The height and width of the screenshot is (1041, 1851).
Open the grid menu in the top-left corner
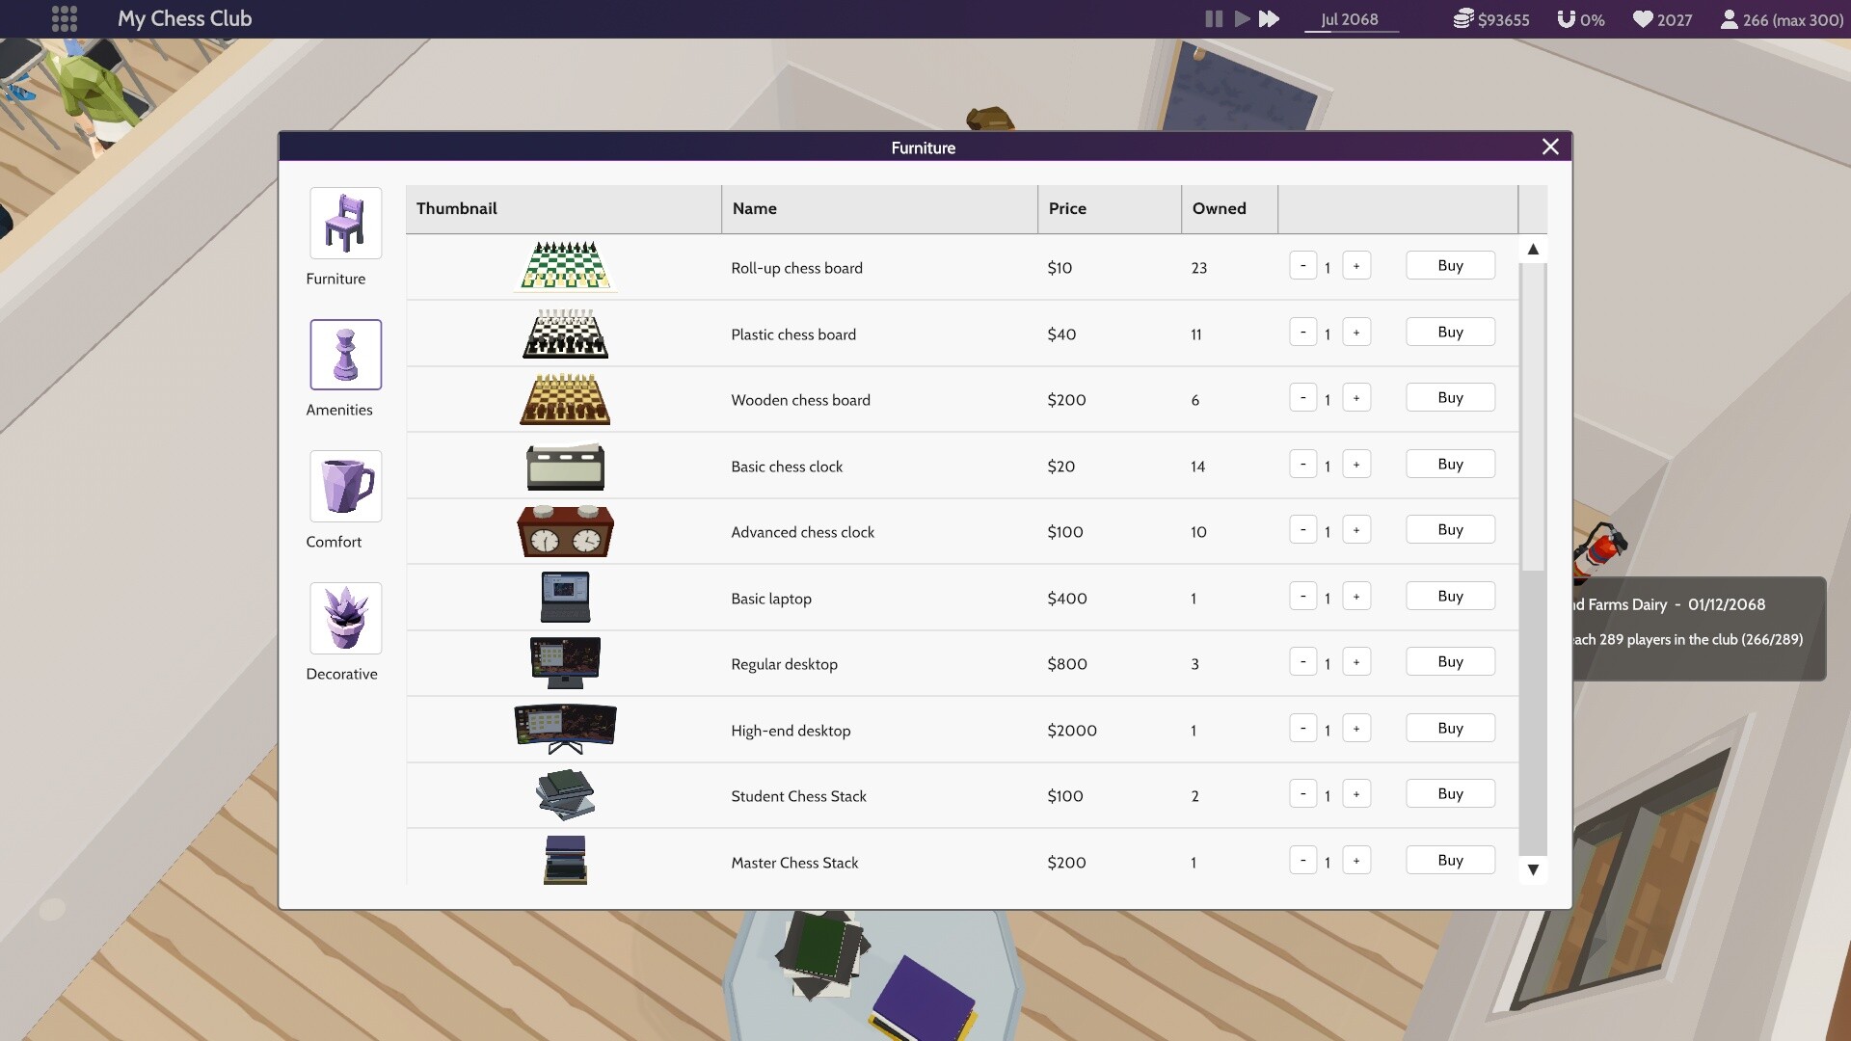(64, 18)
